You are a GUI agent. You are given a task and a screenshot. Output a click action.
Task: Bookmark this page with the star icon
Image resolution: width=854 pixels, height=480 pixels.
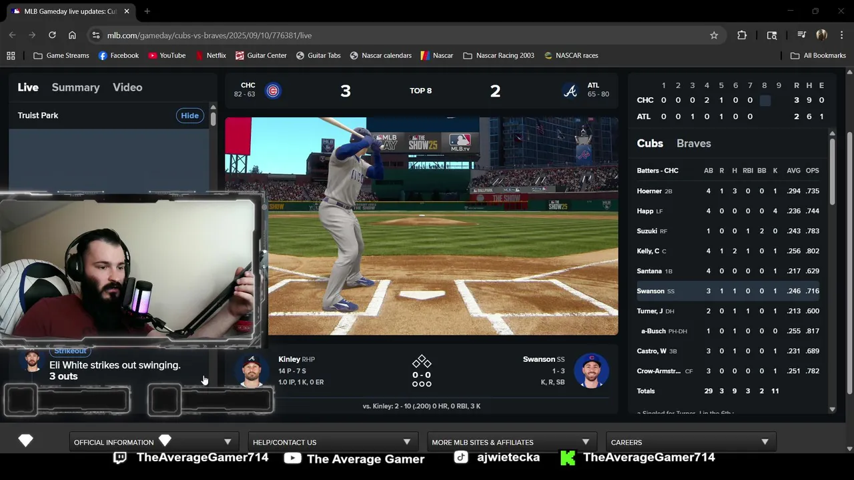714,35
